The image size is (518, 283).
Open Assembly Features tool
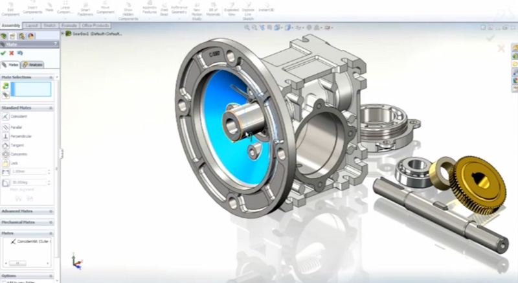tap(150, 8)
